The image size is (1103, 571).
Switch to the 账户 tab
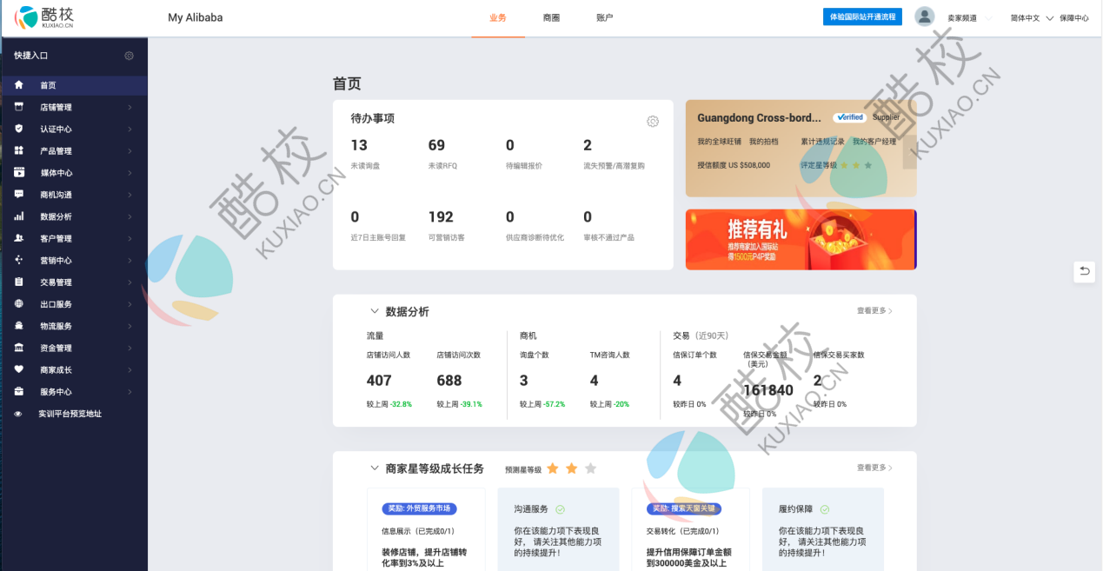click(605, 17)
